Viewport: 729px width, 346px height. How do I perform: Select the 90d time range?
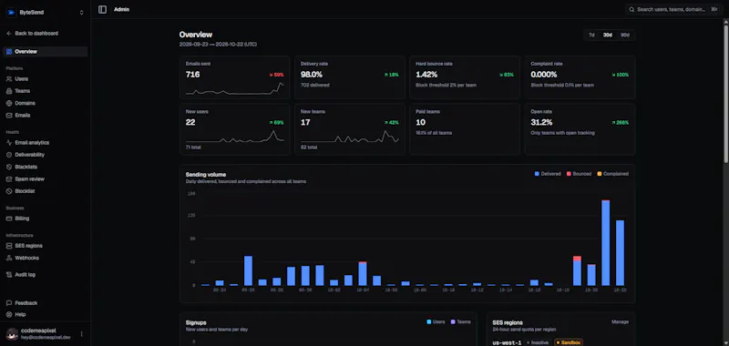(625, 35)
